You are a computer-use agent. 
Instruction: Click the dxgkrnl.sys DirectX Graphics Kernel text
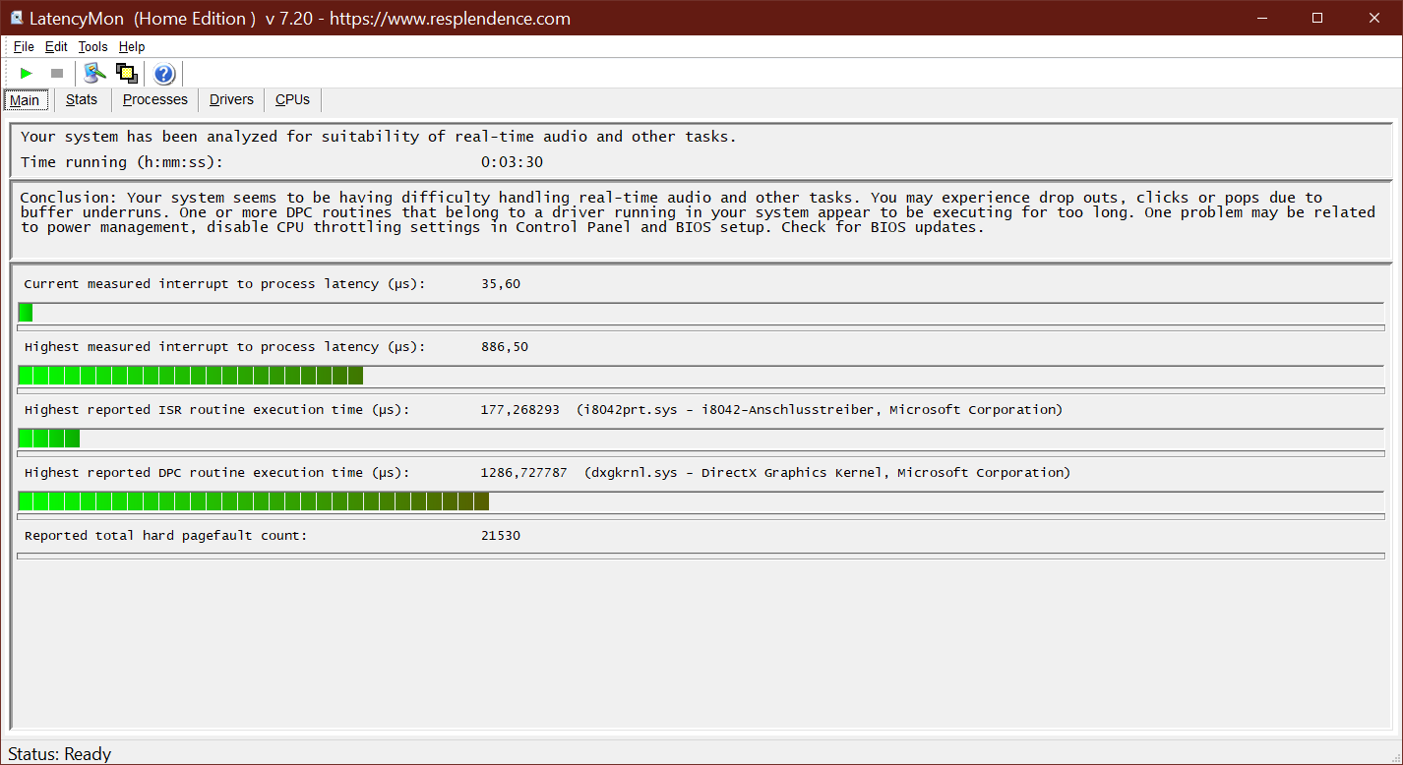827,473
